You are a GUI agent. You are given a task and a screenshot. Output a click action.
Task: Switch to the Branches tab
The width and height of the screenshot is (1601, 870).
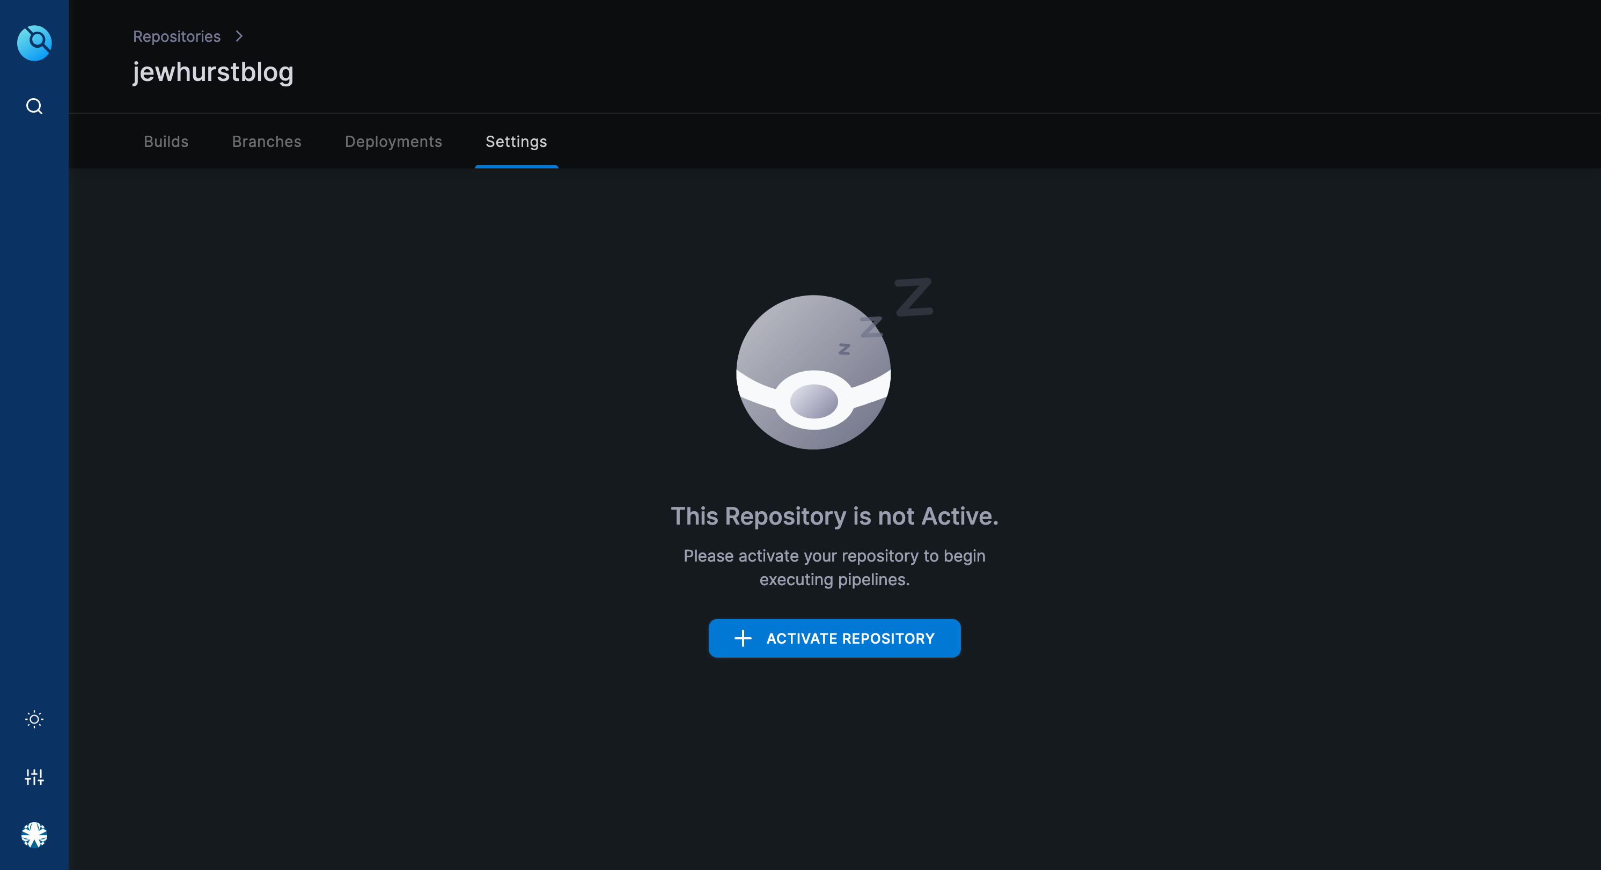pos(267,142)
